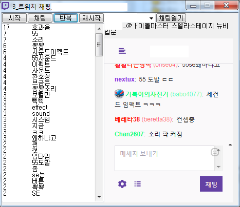The height and width of the screenshot is (207, 240).
Task: Expand the channel combo box dropdown
Action: (x=151, y=18)
